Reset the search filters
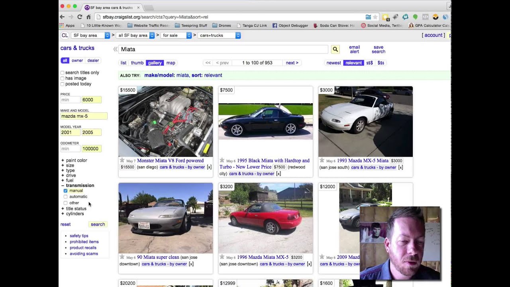The width and height of the screenshot is (510, 287). (65, 224)
